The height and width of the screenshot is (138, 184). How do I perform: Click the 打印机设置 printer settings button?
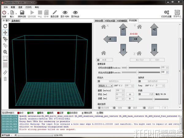[166, 13]
